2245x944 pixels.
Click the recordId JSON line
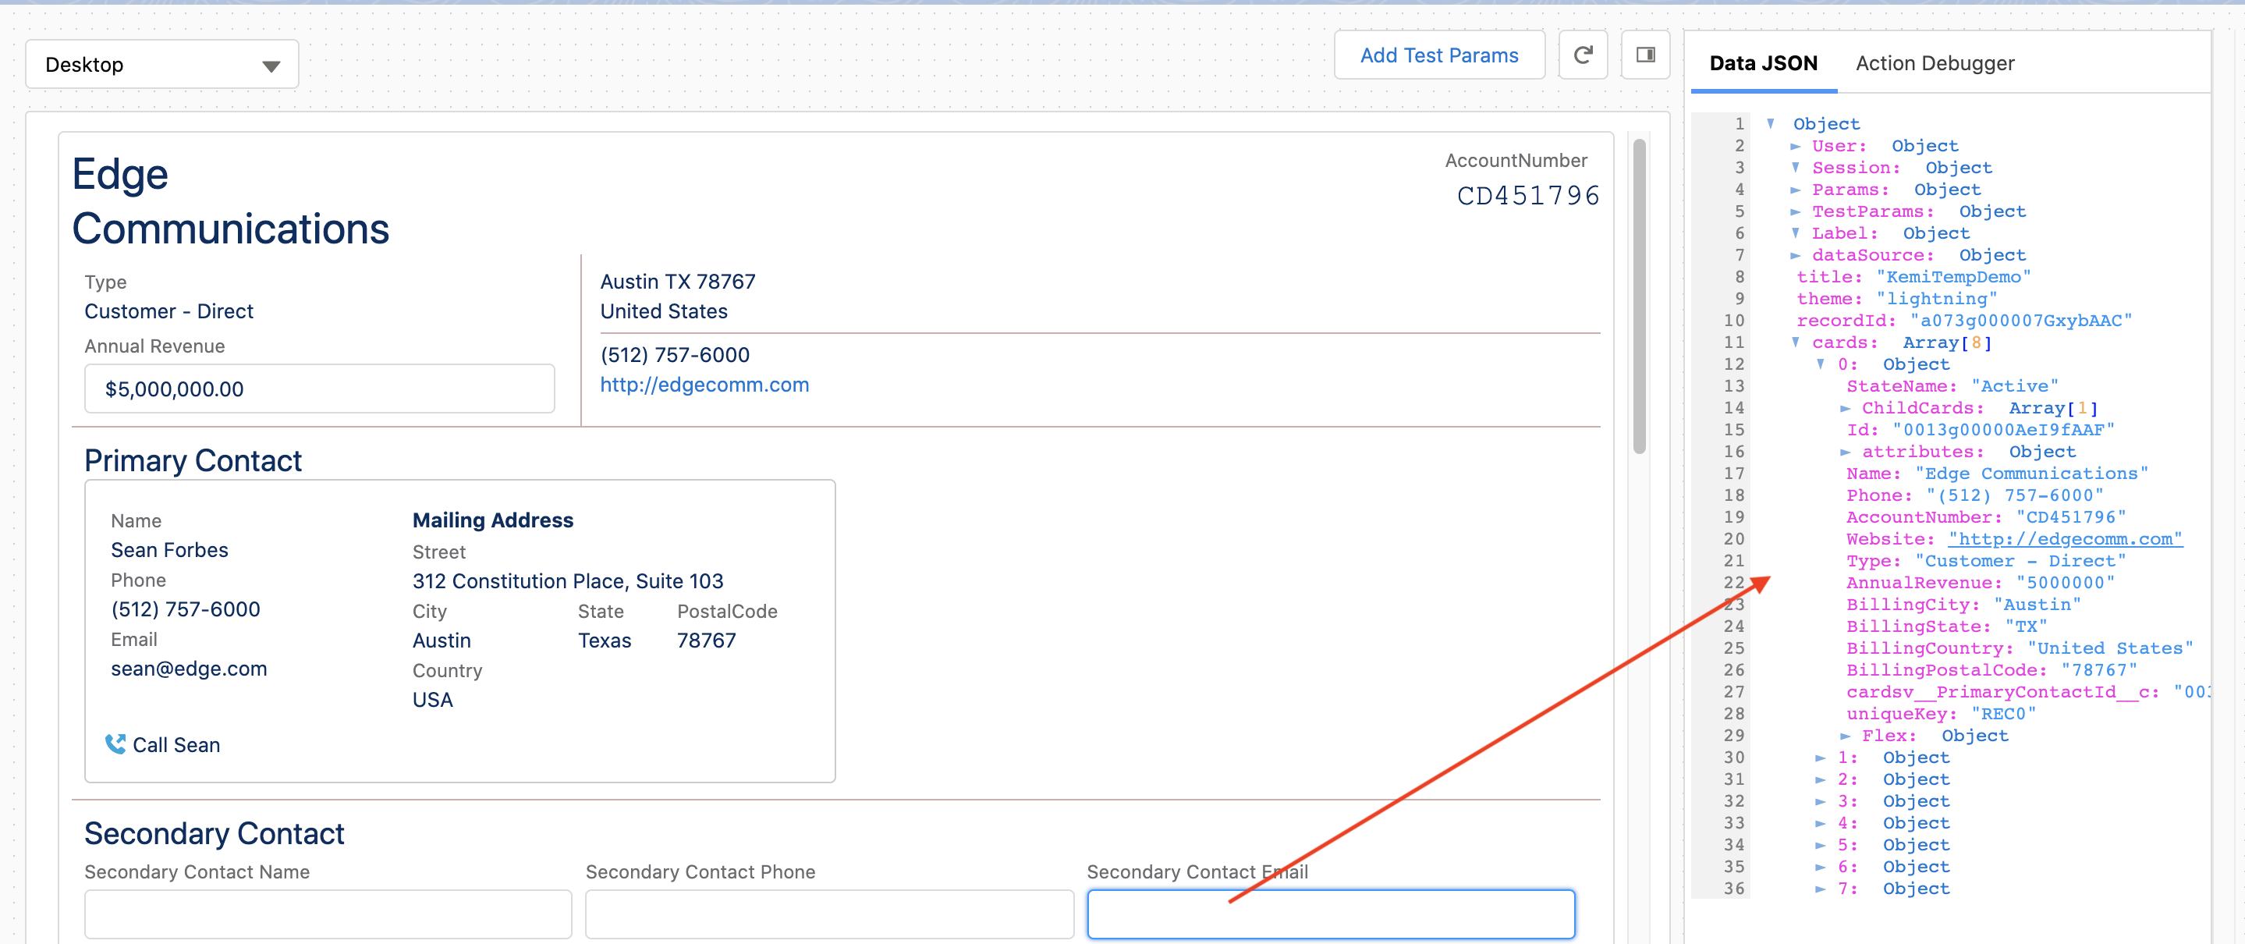coord(1964,320)
